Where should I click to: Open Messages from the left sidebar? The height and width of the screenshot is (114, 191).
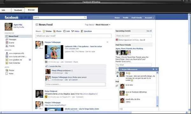click(x=12, y=40)
